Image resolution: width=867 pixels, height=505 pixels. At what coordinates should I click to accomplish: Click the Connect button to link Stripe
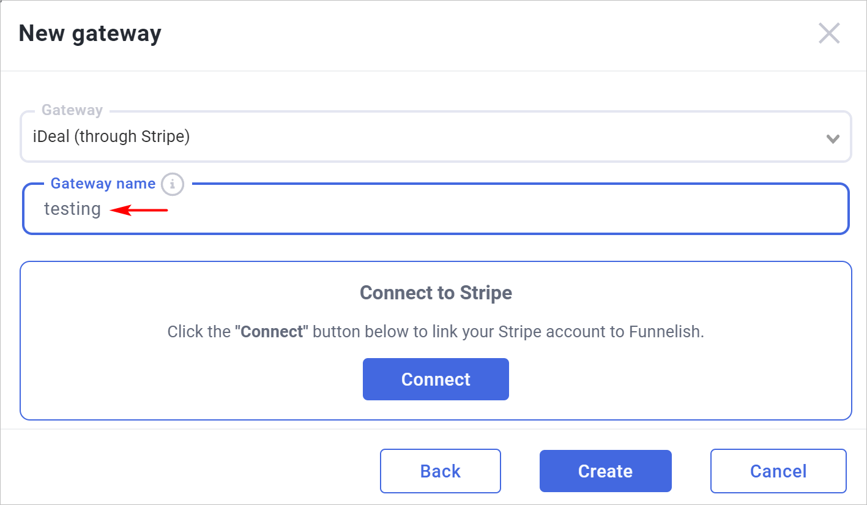click(x=436, y=380)
